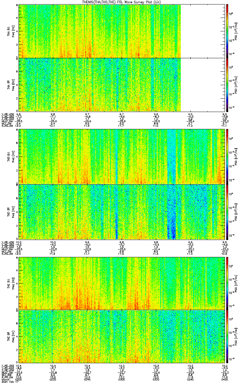This screenshot has width=240, height=384.
Task: Click the 0400 time tick label
Action: (225, 379)
